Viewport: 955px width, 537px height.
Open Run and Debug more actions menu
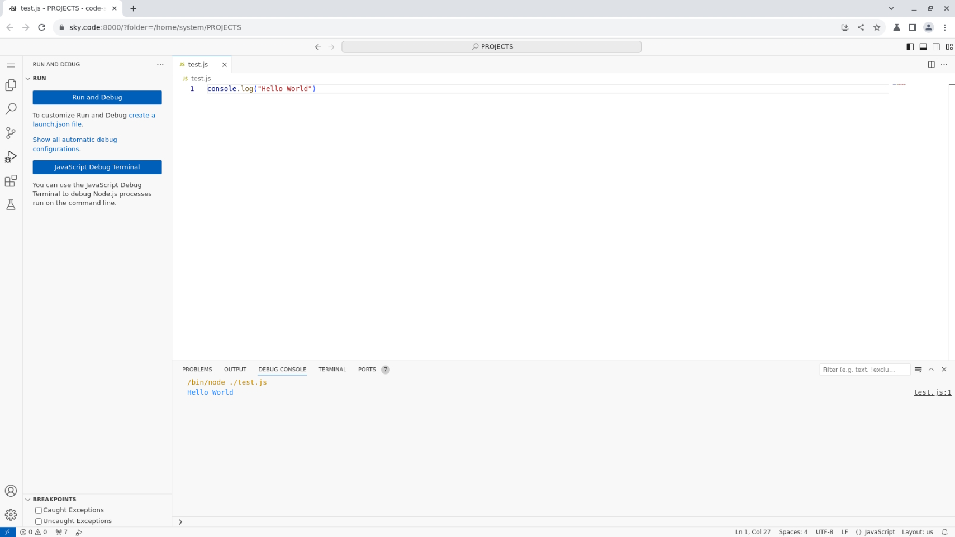[160, 64]
